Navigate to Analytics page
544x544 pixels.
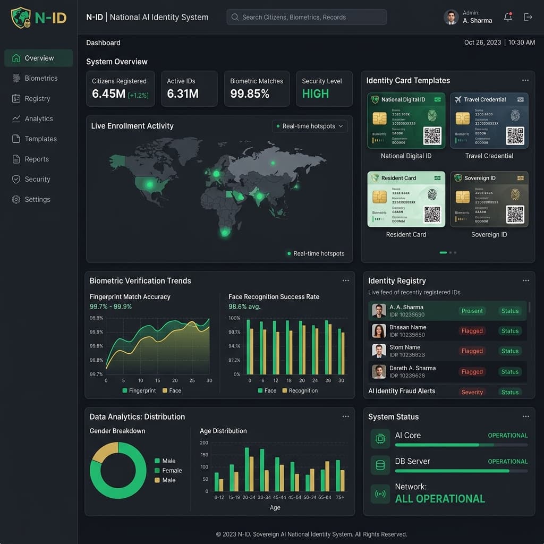click(x=38, y=118)
